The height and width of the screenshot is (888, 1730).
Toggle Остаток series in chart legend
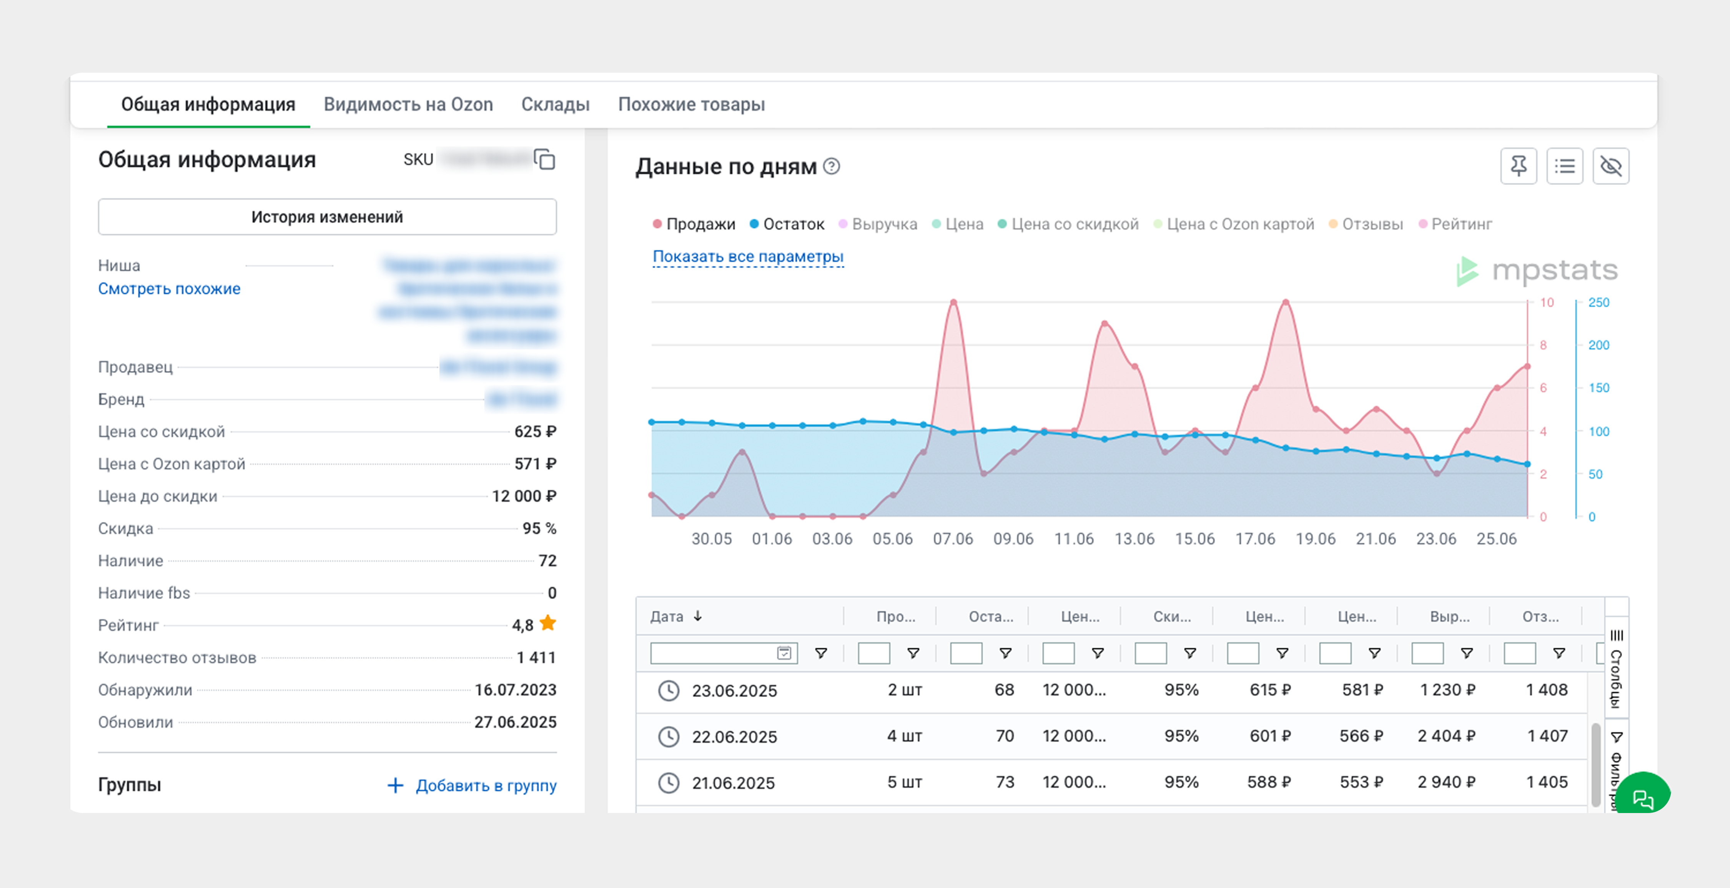pos(787,224)
